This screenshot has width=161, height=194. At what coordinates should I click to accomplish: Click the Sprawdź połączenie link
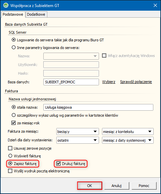136,82
